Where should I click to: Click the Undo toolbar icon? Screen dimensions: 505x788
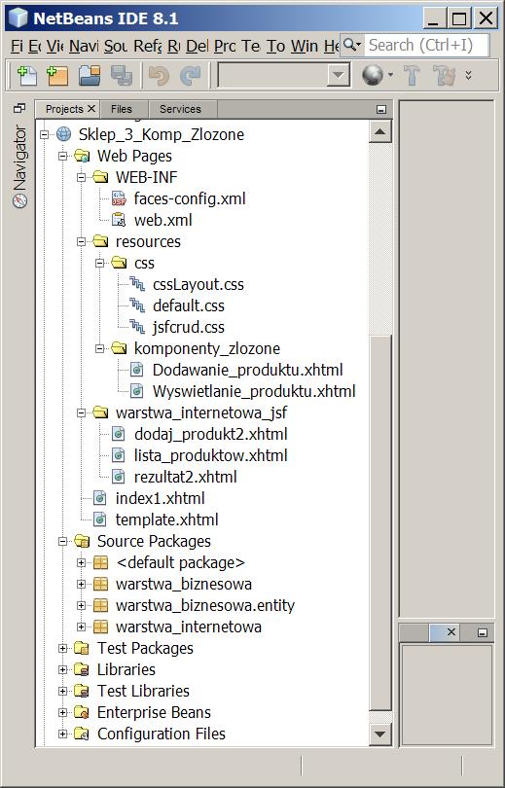click(x=159, y=75)
